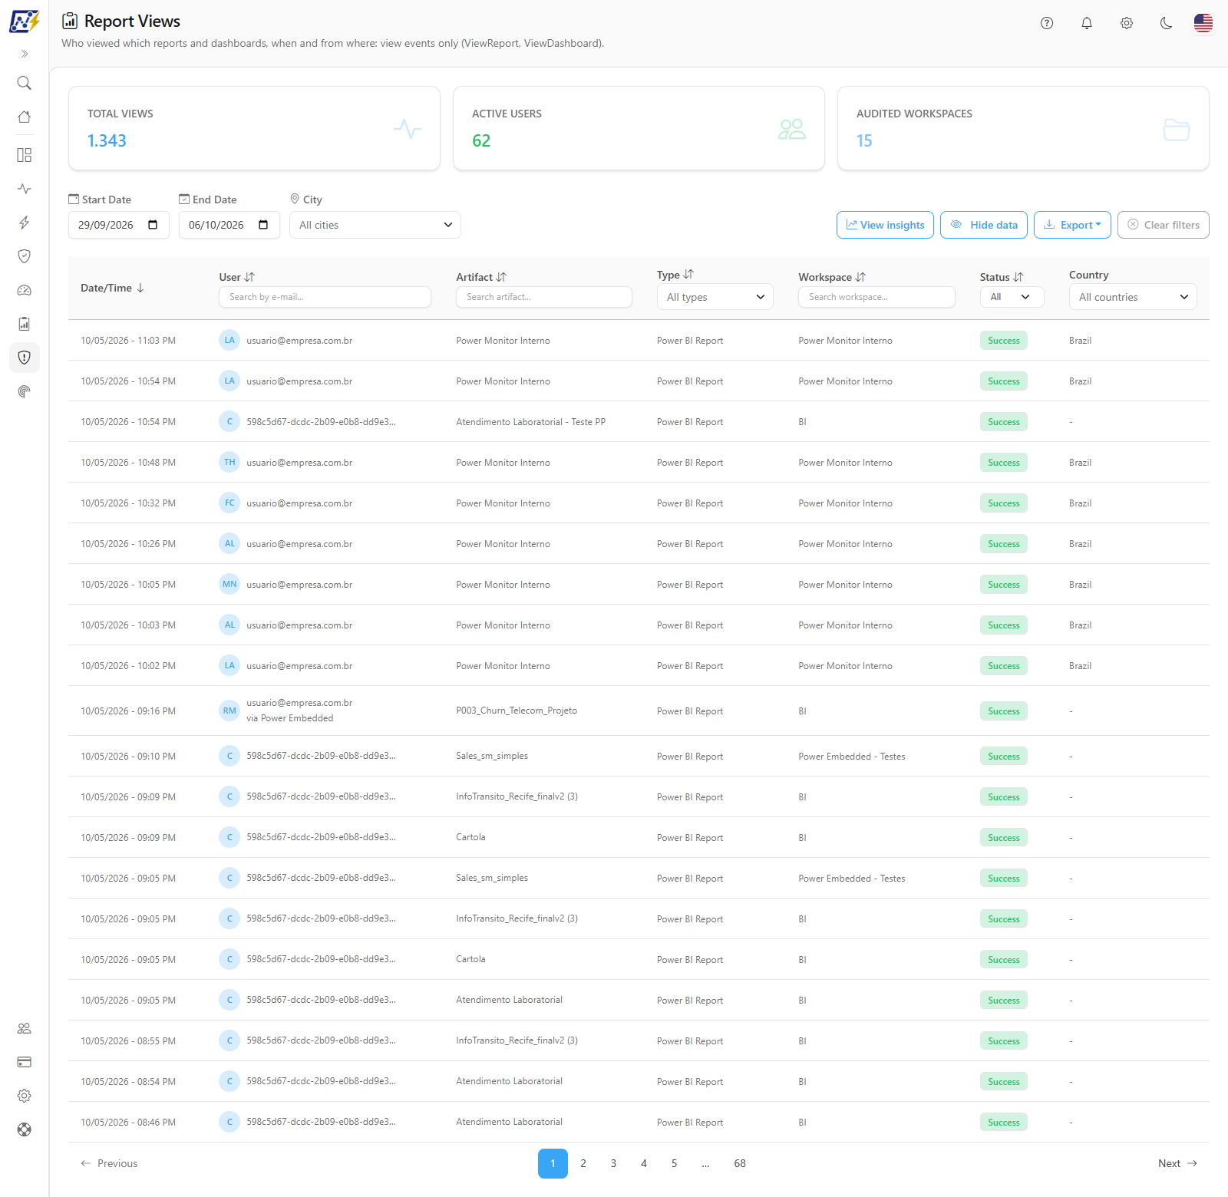Sort by Artifact column
The image size is (1228, 1197).
pos(481,277)
